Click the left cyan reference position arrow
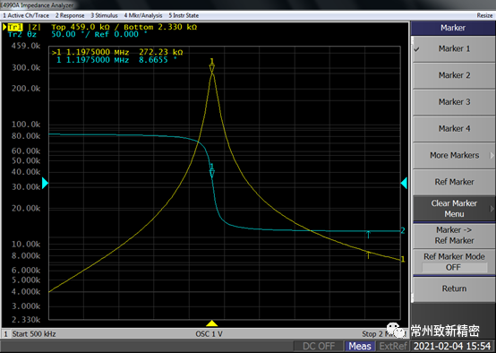This screenshot has height=353, width=496. tap(46, 183)
